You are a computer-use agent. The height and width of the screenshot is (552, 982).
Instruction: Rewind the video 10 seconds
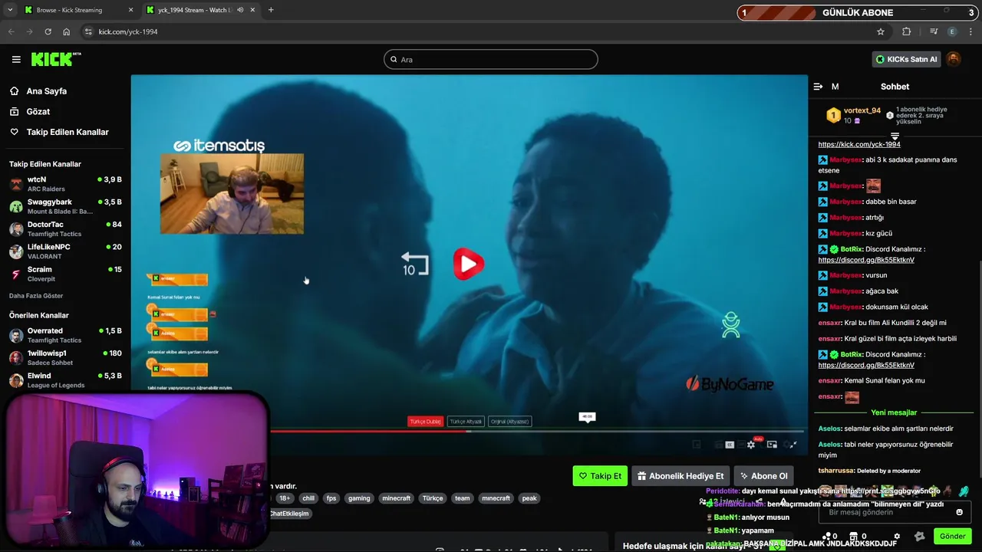point(414,264)
